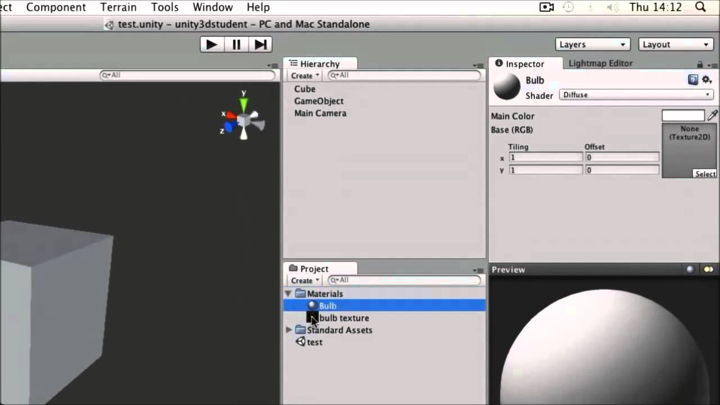Image resolution: width=720 pixels, height=405 pixels.
Task: Click the blue Z axis gizmo cone
Action: point(228,128)
